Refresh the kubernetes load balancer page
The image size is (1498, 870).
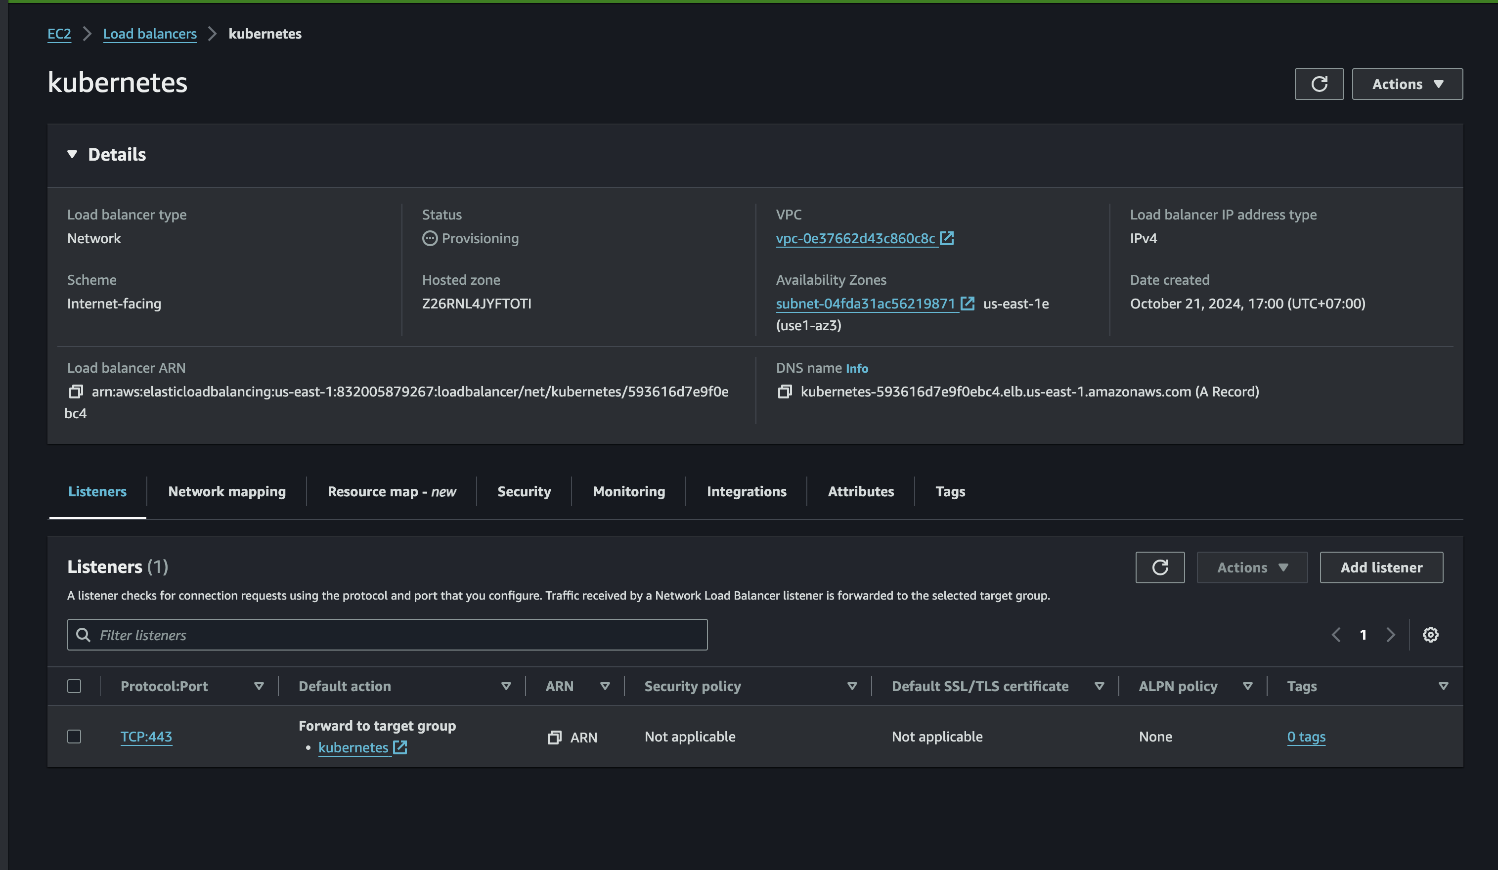[1319, 84]
